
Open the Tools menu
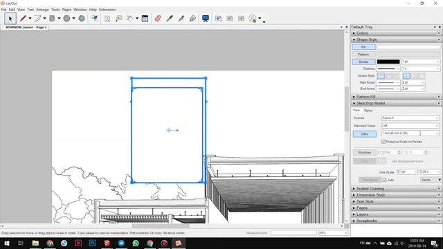click(x=55, y=10)
